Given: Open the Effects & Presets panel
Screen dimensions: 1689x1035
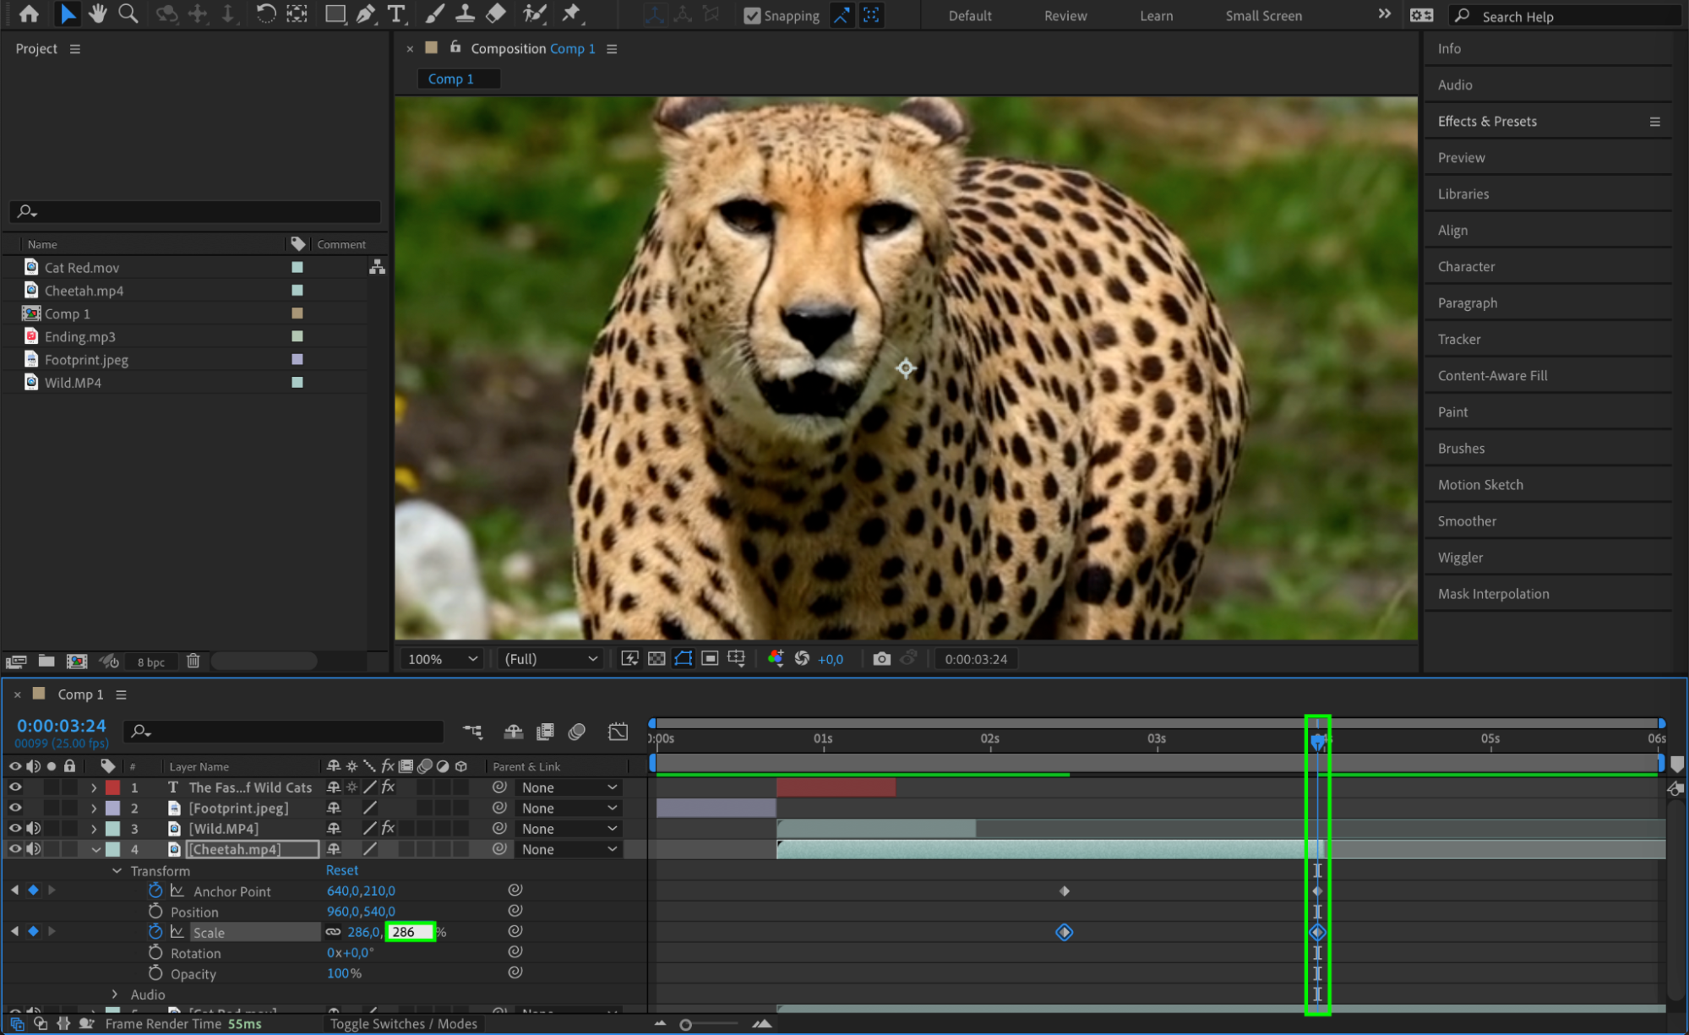Looking at the screenshot, I should click(1487, 121).
